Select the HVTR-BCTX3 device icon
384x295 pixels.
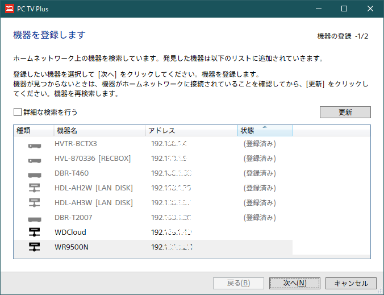coord(35,146)
